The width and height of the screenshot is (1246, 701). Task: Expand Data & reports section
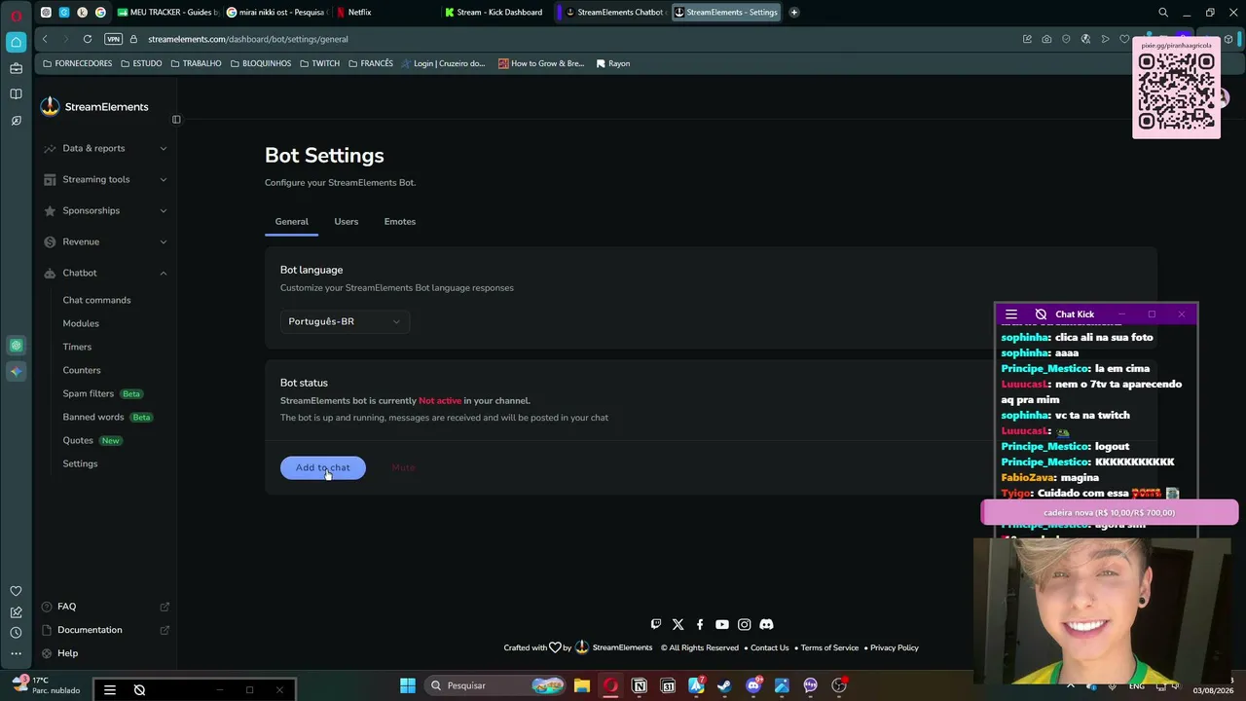pyautogui.click(x=105, y=148)
